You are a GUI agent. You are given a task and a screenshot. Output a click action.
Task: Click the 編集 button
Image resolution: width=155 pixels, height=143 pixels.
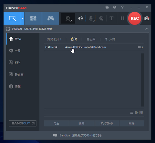(x=81, y=123)
